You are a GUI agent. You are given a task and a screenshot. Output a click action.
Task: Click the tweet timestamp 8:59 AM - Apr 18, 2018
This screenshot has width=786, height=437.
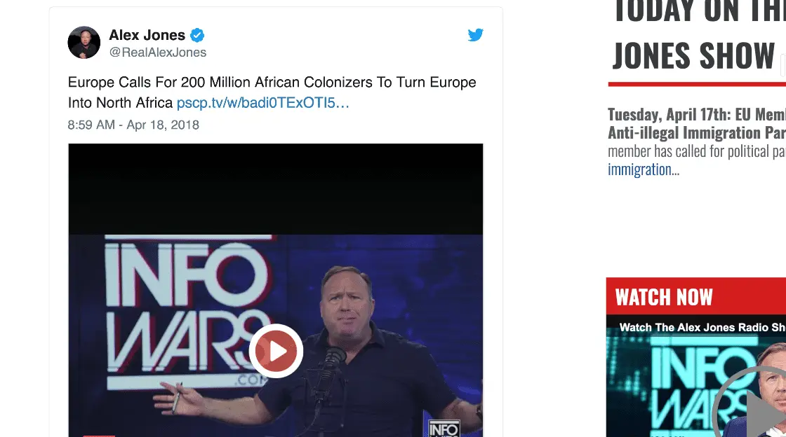pyautogui.click(x=133, y=125)
